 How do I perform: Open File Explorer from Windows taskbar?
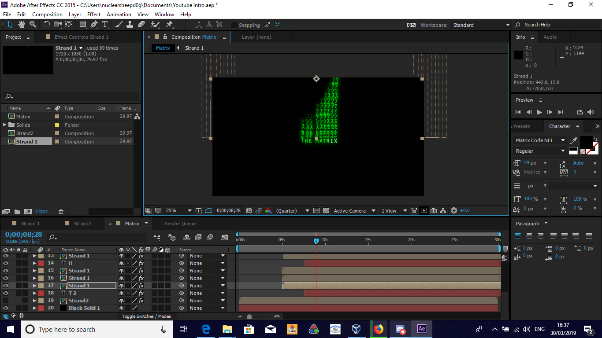coord(227,329)
